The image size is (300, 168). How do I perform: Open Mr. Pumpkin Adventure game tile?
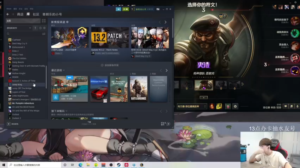[x=119, y=89]
